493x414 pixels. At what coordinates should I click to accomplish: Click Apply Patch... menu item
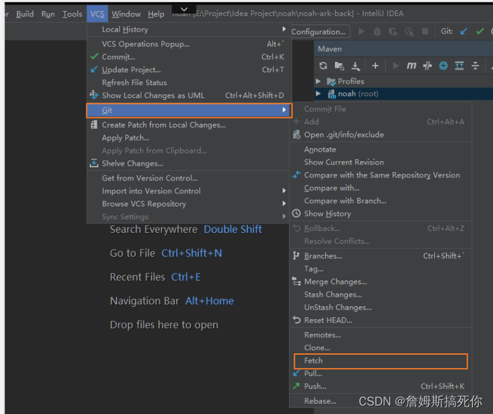pyautogui.click(x=188, y=138)
